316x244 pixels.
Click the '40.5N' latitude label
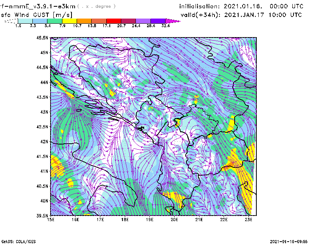tap(43, 186)
